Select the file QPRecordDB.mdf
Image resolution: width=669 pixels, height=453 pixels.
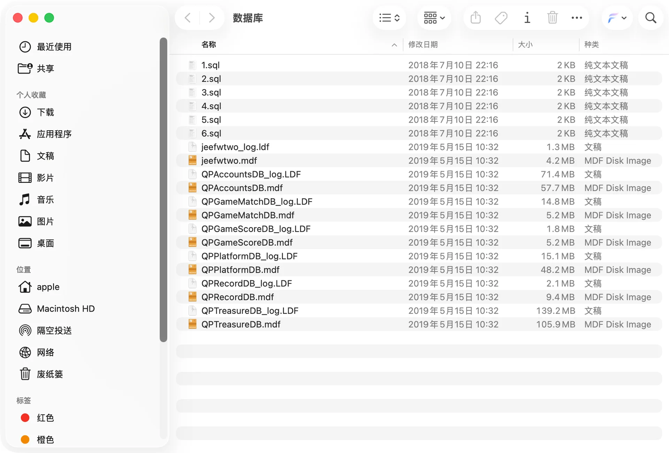pos(419,297)
